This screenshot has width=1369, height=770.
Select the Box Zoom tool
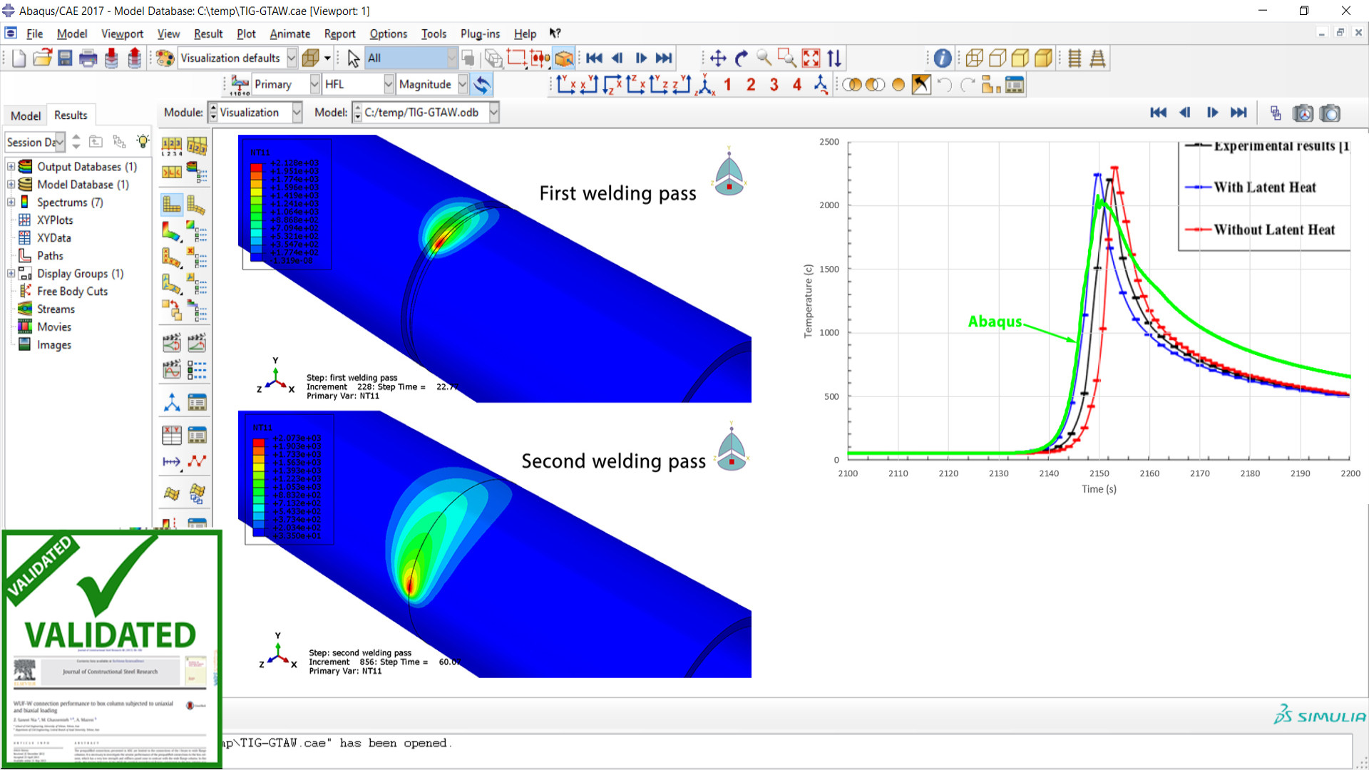787,58
